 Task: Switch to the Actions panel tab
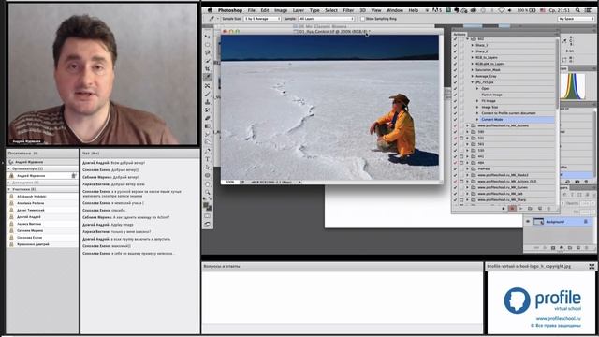click(x=460, y=34)
